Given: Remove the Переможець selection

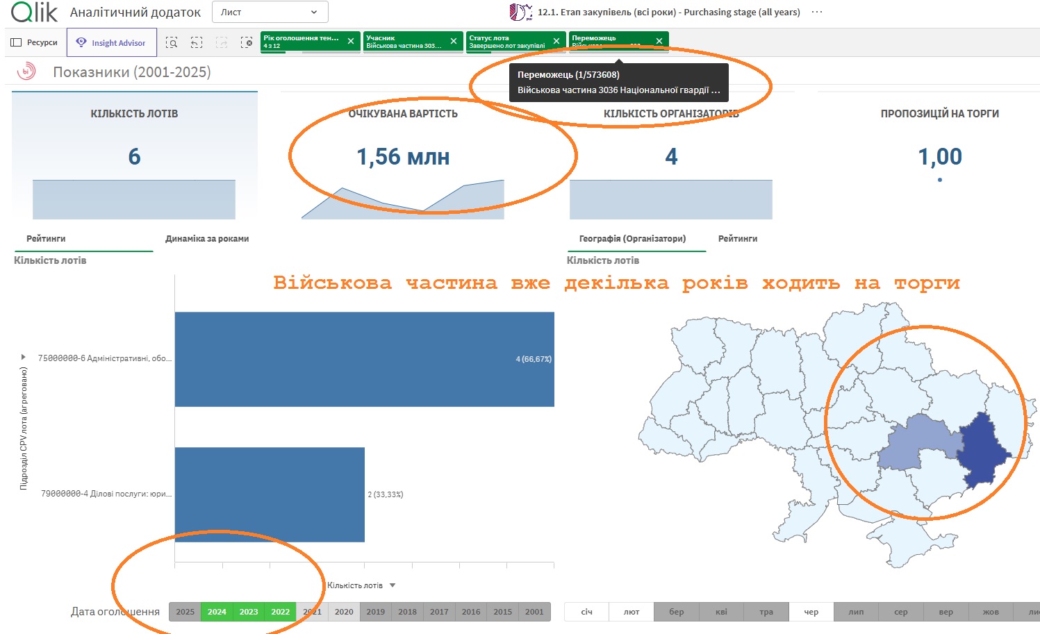Looking at the screenshot, I should tap(659, 42).
